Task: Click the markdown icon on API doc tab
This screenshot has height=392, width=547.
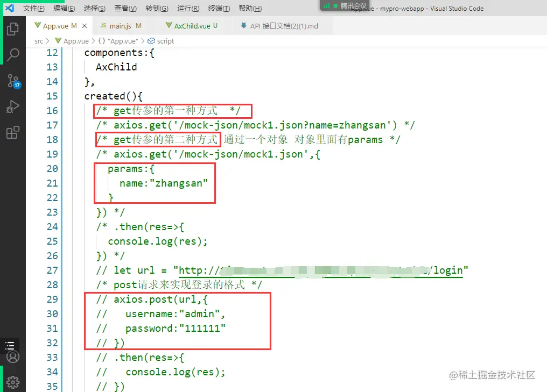Action: coord(244,25)
